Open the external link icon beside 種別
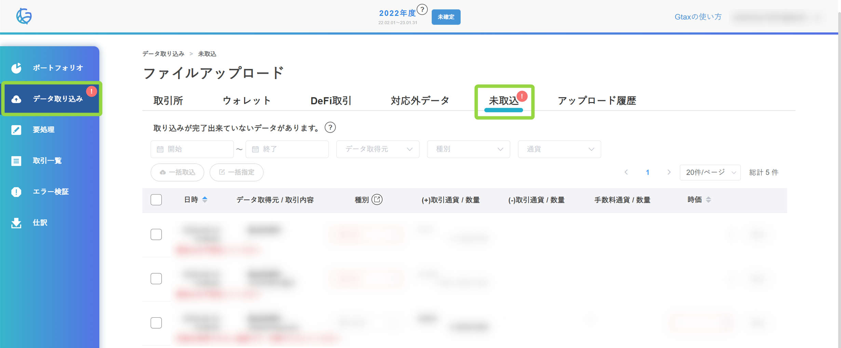 377,200
